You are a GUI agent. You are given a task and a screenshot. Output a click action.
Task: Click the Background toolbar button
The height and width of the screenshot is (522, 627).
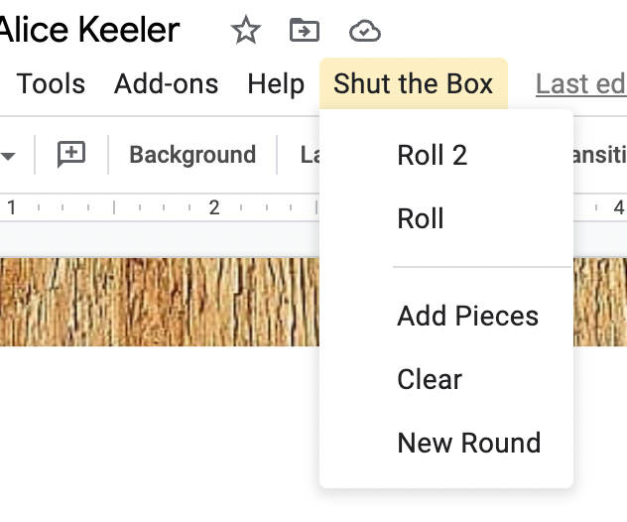pos(192,155)
